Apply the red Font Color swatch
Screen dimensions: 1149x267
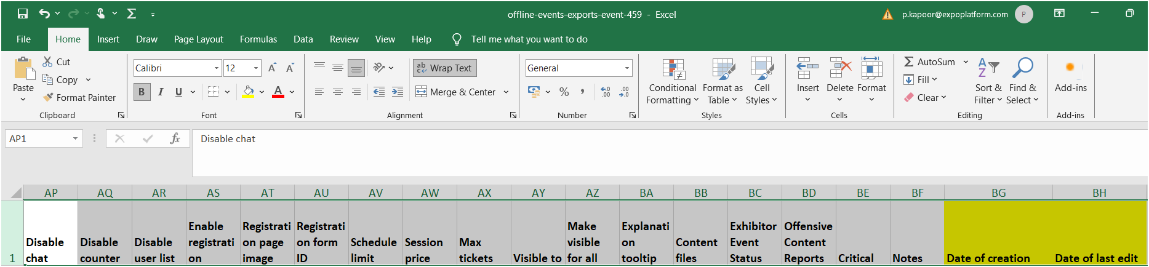278,92
